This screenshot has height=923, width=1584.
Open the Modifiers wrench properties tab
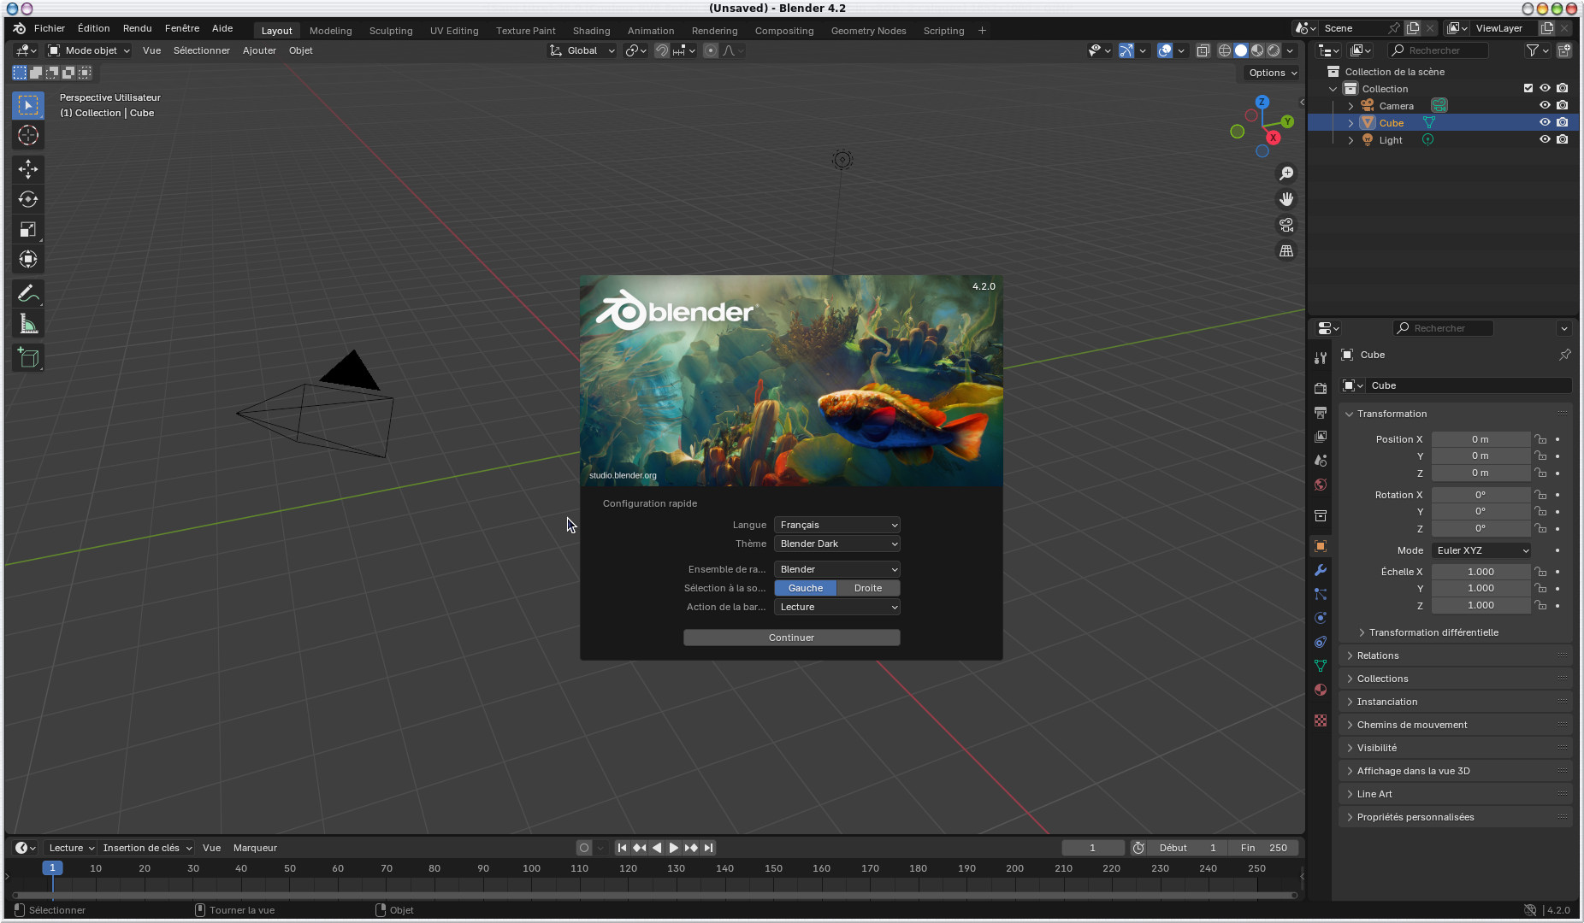click(x=1321, y=570)
